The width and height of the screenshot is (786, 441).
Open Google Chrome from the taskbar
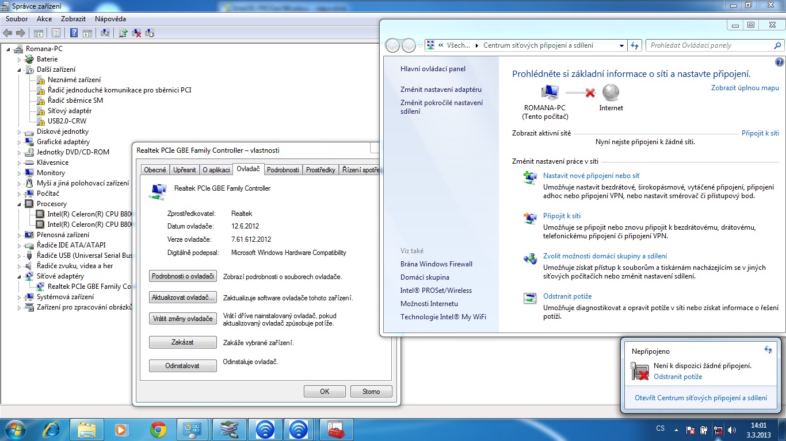pyautogui.click(x=158, y=429)
